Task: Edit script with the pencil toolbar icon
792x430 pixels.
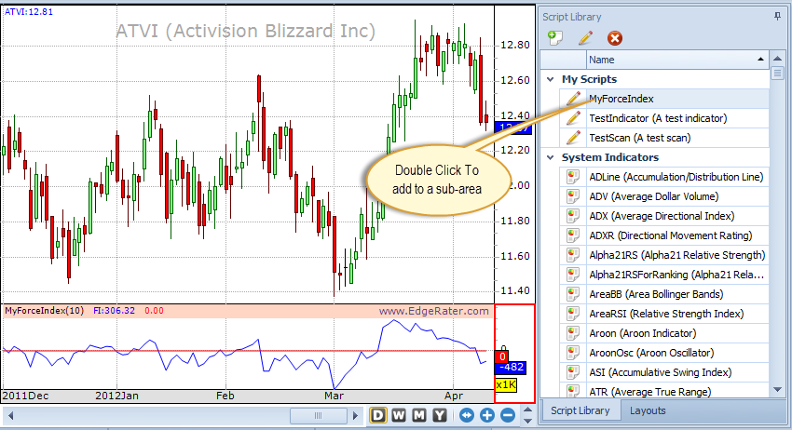Action: (585, 38)
